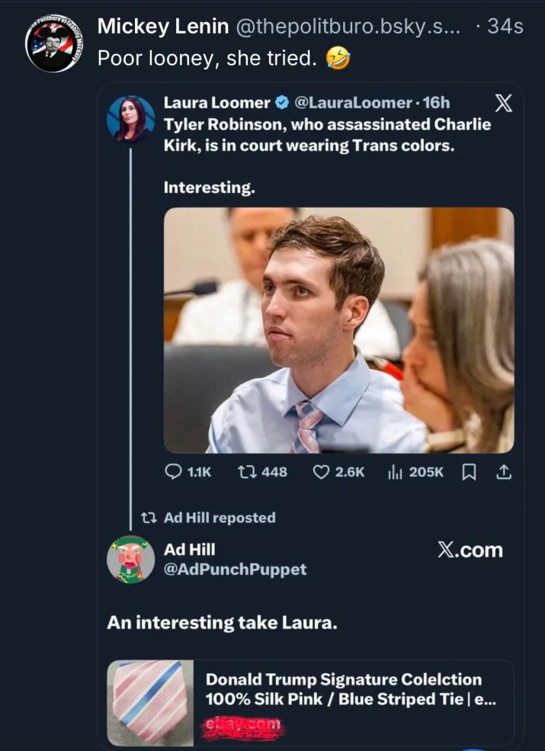
Task: Tap Ad Hill's avatar image
Action: point(131,559)
